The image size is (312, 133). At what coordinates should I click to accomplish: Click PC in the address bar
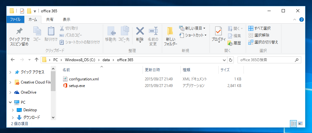[56, 60]
